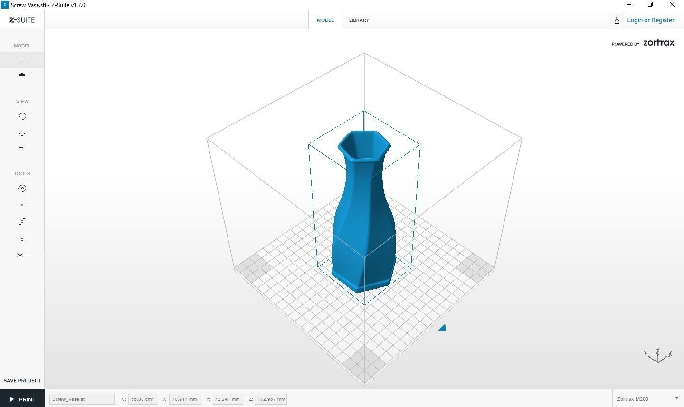Select the pan view icon
This screenshot has height=407, width=684.
click(22, 133)
